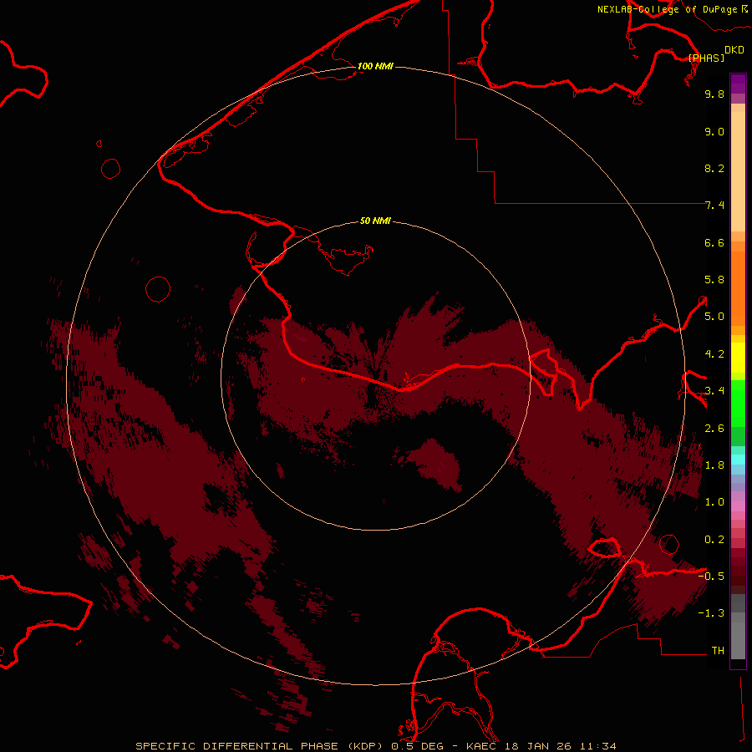Select the 0.2 scale value

(x=714, y=540)
